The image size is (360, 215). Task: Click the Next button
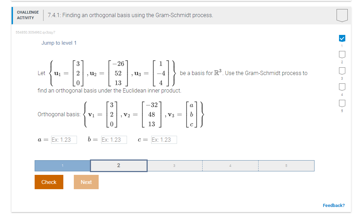point(86,182)
